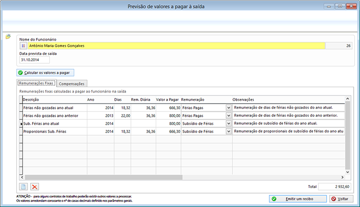
Task: Click row selector of Sub. Férias ano atual
Action: [x=21, y=124]
